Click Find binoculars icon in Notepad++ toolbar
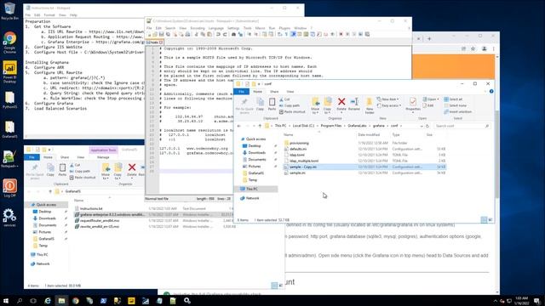The height and width of the screenshot is (306, 545). pos(233,34)
